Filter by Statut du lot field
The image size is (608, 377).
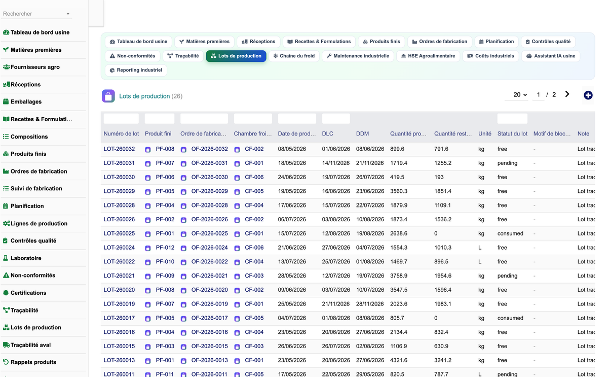512,119
